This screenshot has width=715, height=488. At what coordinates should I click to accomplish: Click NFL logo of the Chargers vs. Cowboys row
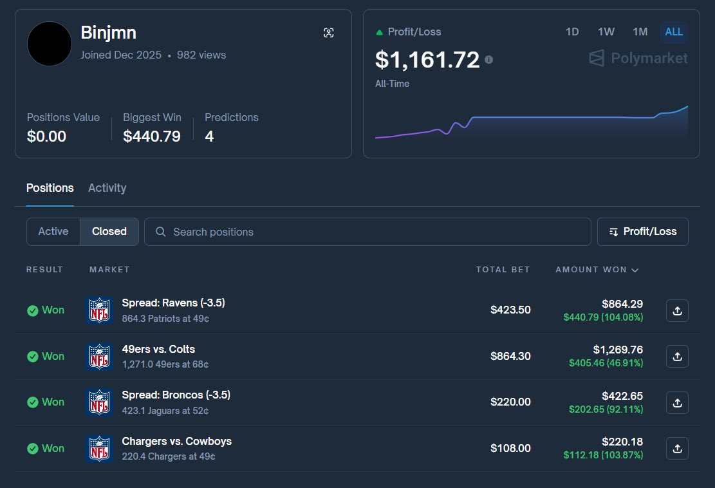point(99,448)
